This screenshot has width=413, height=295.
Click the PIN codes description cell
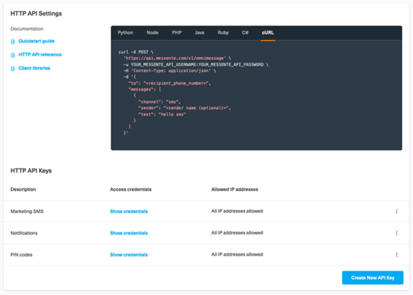tap(22, 254)
